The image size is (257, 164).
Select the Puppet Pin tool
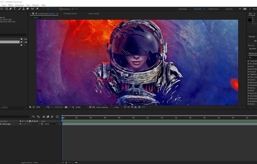click(37, 9)
